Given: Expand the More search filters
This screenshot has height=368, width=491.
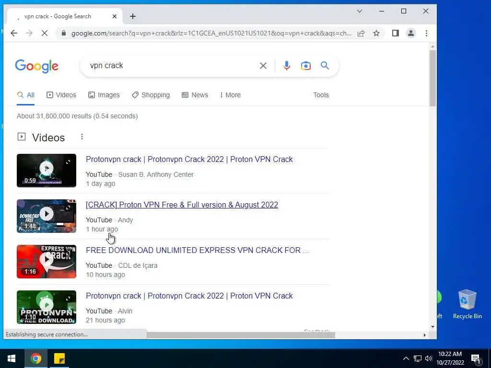Looking at the screenshot, I should point(230,95).
